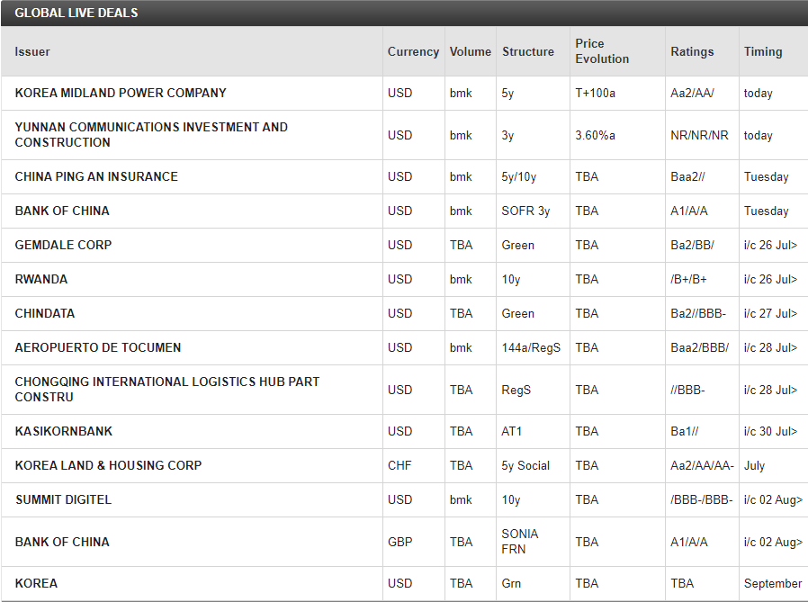The image size is (808, 602).
Task: Open the Aeropuerto de Tocumen issuer
Action: [x=97, y=347]
